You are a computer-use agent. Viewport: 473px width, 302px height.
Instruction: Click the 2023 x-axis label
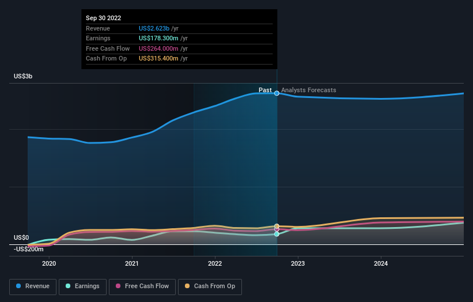[x=298, y=263]
